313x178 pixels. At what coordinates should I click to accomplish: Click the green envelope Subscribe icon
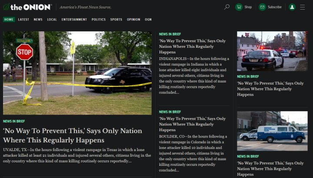[x=262, y=7]
